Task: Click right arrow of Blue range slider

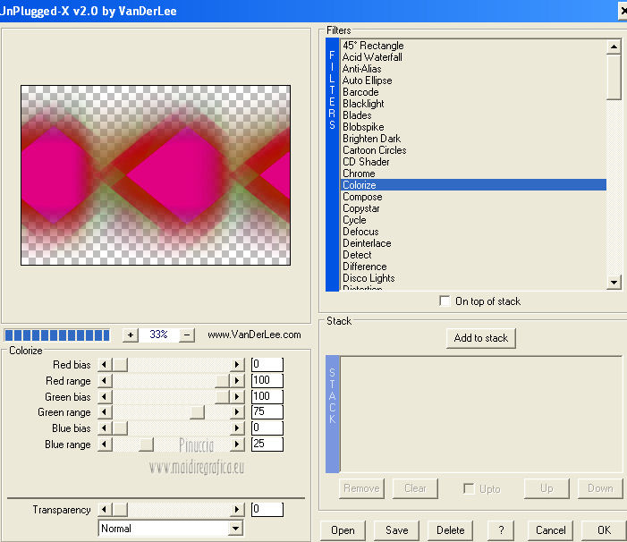Action: pos(237,445)
